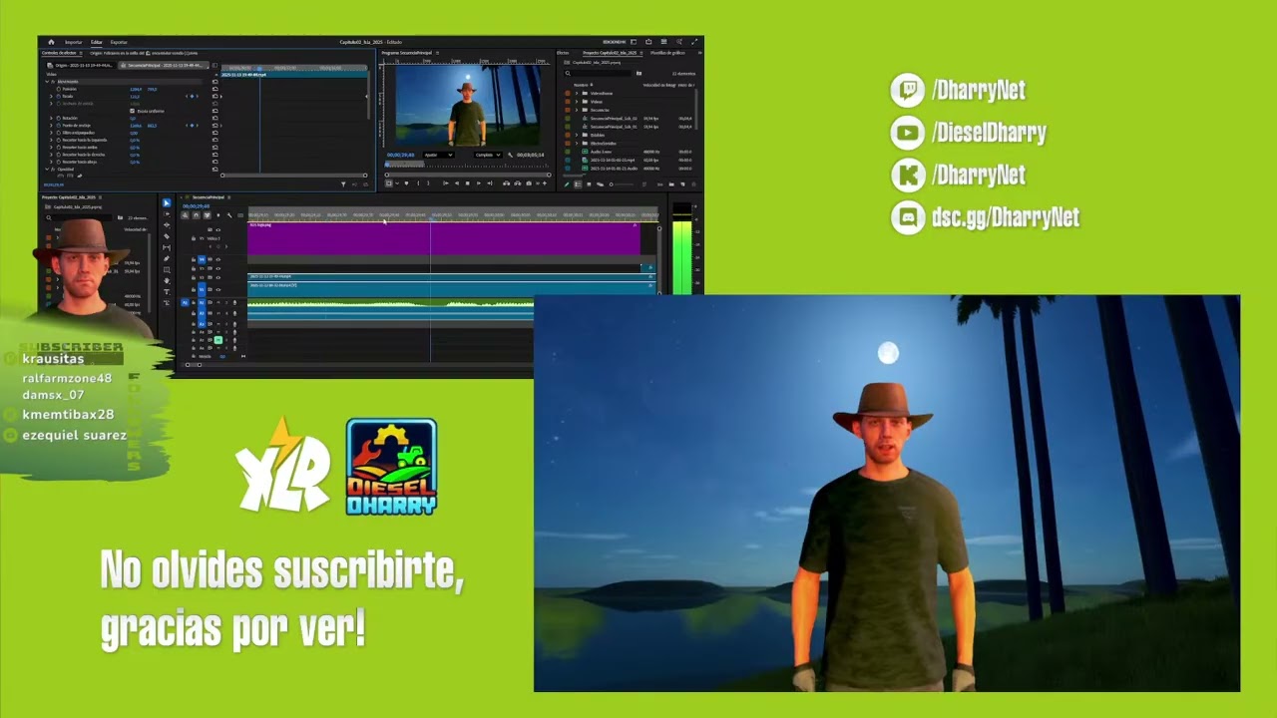Adjust the Project panel thumbnail zoom slider
This screenshot has height=718, width=1277.
(622, 184)
